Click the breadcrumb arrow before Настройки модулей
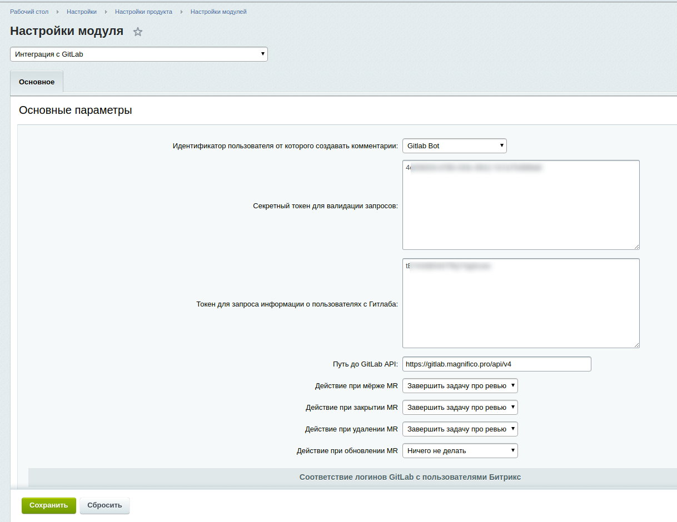Viewport: 677px width, 522px height. point(182,12)
